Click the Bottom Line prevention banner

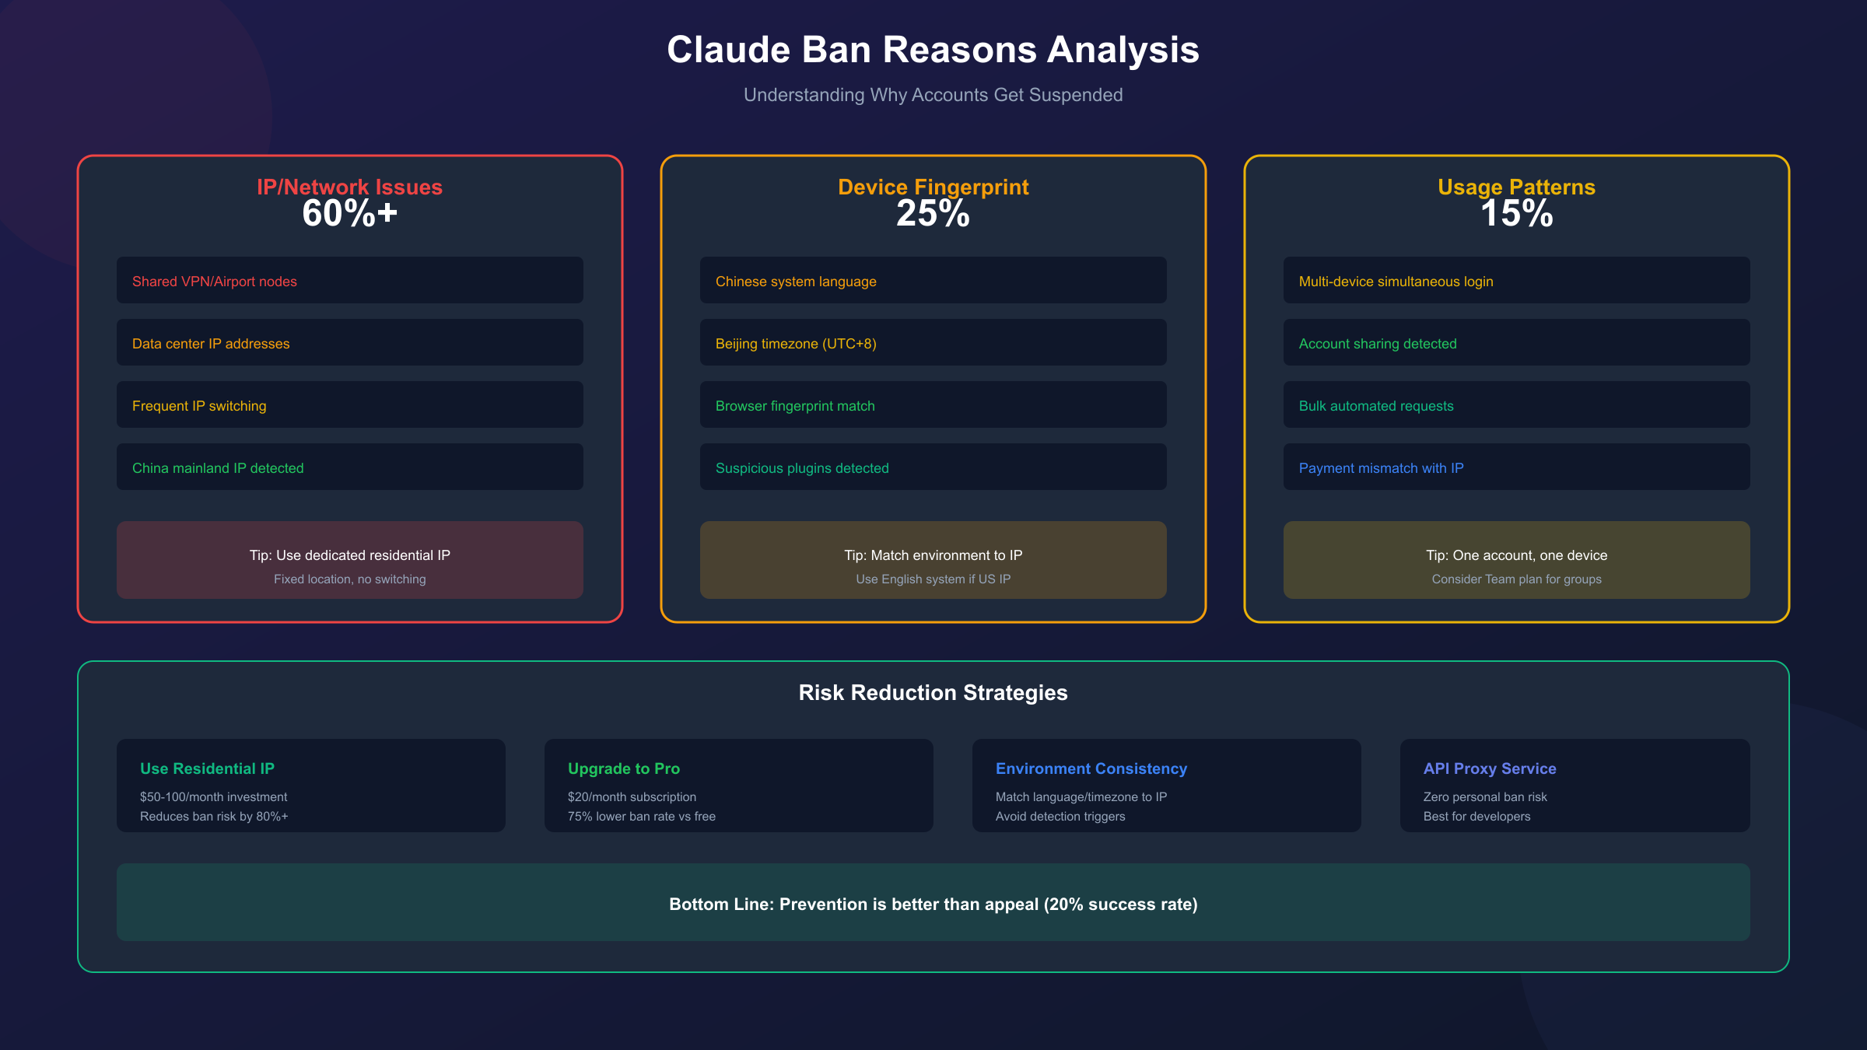coord(933,902)
